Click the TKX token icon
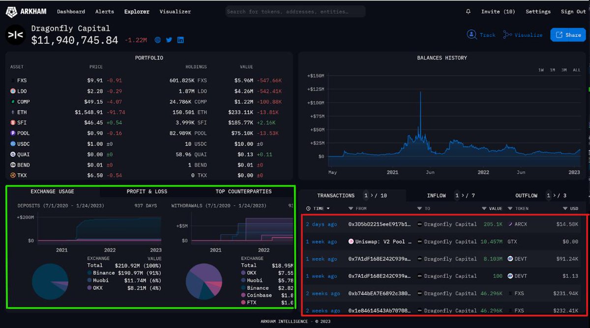The height and width of the screenshot is (328, 590). pyautogui.click(x=13, y=175)
